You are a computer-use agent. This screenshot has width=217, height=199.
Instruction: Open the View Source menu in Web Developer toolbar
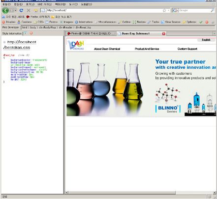[171, 22]
